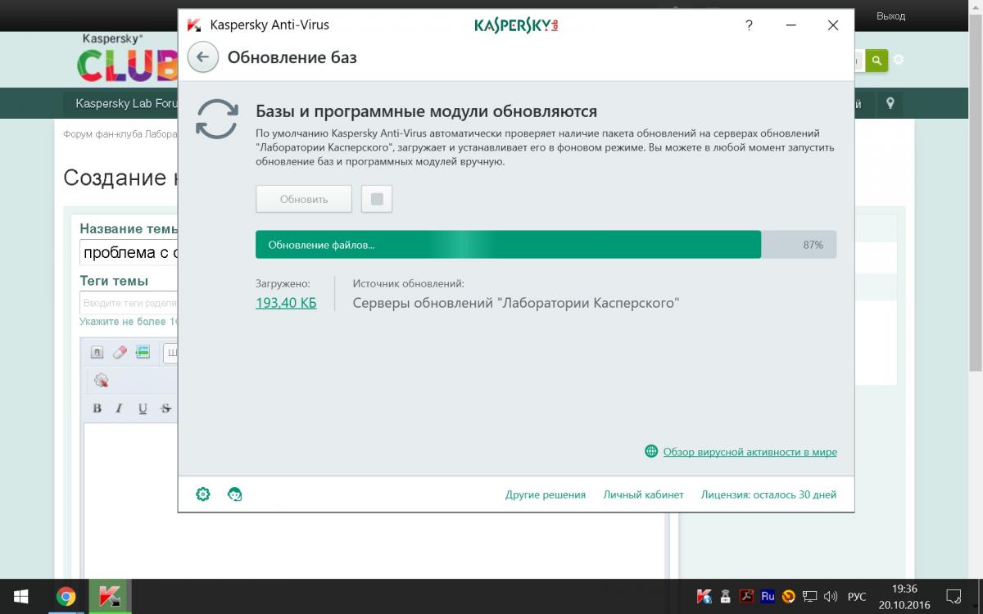Screen dimensions: 983x614
Task: Open Google Chrome from the taskbar
Action: (x=66, y=597)
